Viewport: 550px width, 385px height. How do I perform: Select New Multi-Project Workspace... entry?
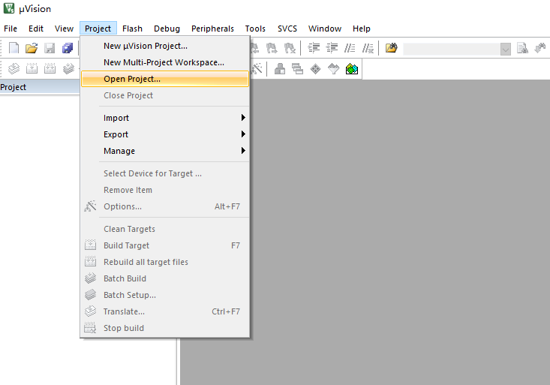[164, 62]
